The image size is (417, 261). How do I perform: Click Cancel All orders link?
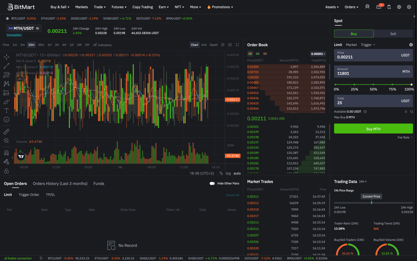232,195
